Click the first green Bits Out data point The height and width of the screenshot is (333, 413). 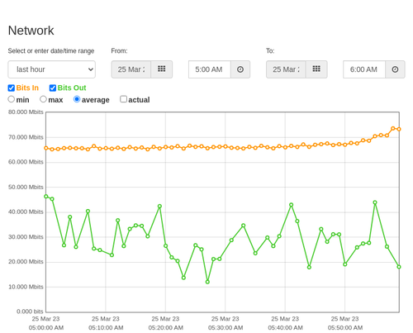click(46, 197)
